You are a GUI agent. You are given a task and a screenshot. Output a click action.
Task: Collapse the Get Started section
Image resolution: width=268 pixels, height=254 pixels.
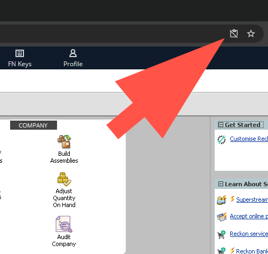pos(221,125)
